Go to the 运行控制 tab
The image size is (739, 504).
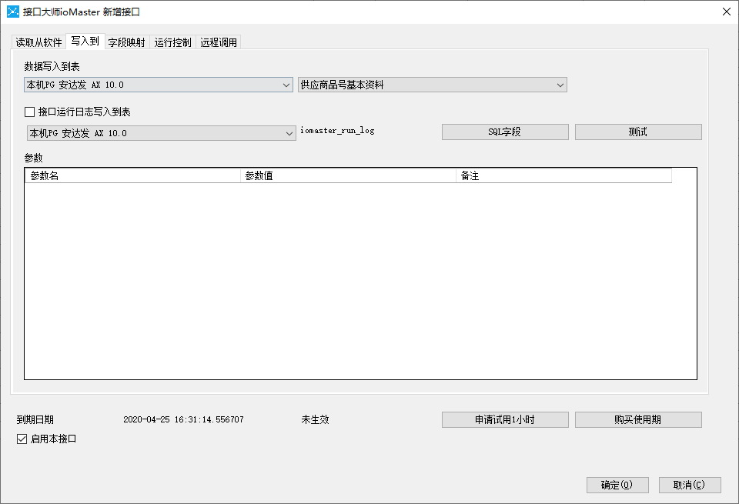(172, 42)
